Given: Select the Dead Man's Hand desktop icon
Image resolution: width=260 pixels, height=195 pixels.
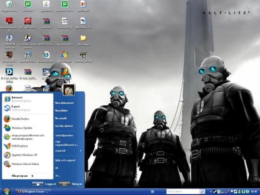Looking at the screenshot, I should click(9, 56).
